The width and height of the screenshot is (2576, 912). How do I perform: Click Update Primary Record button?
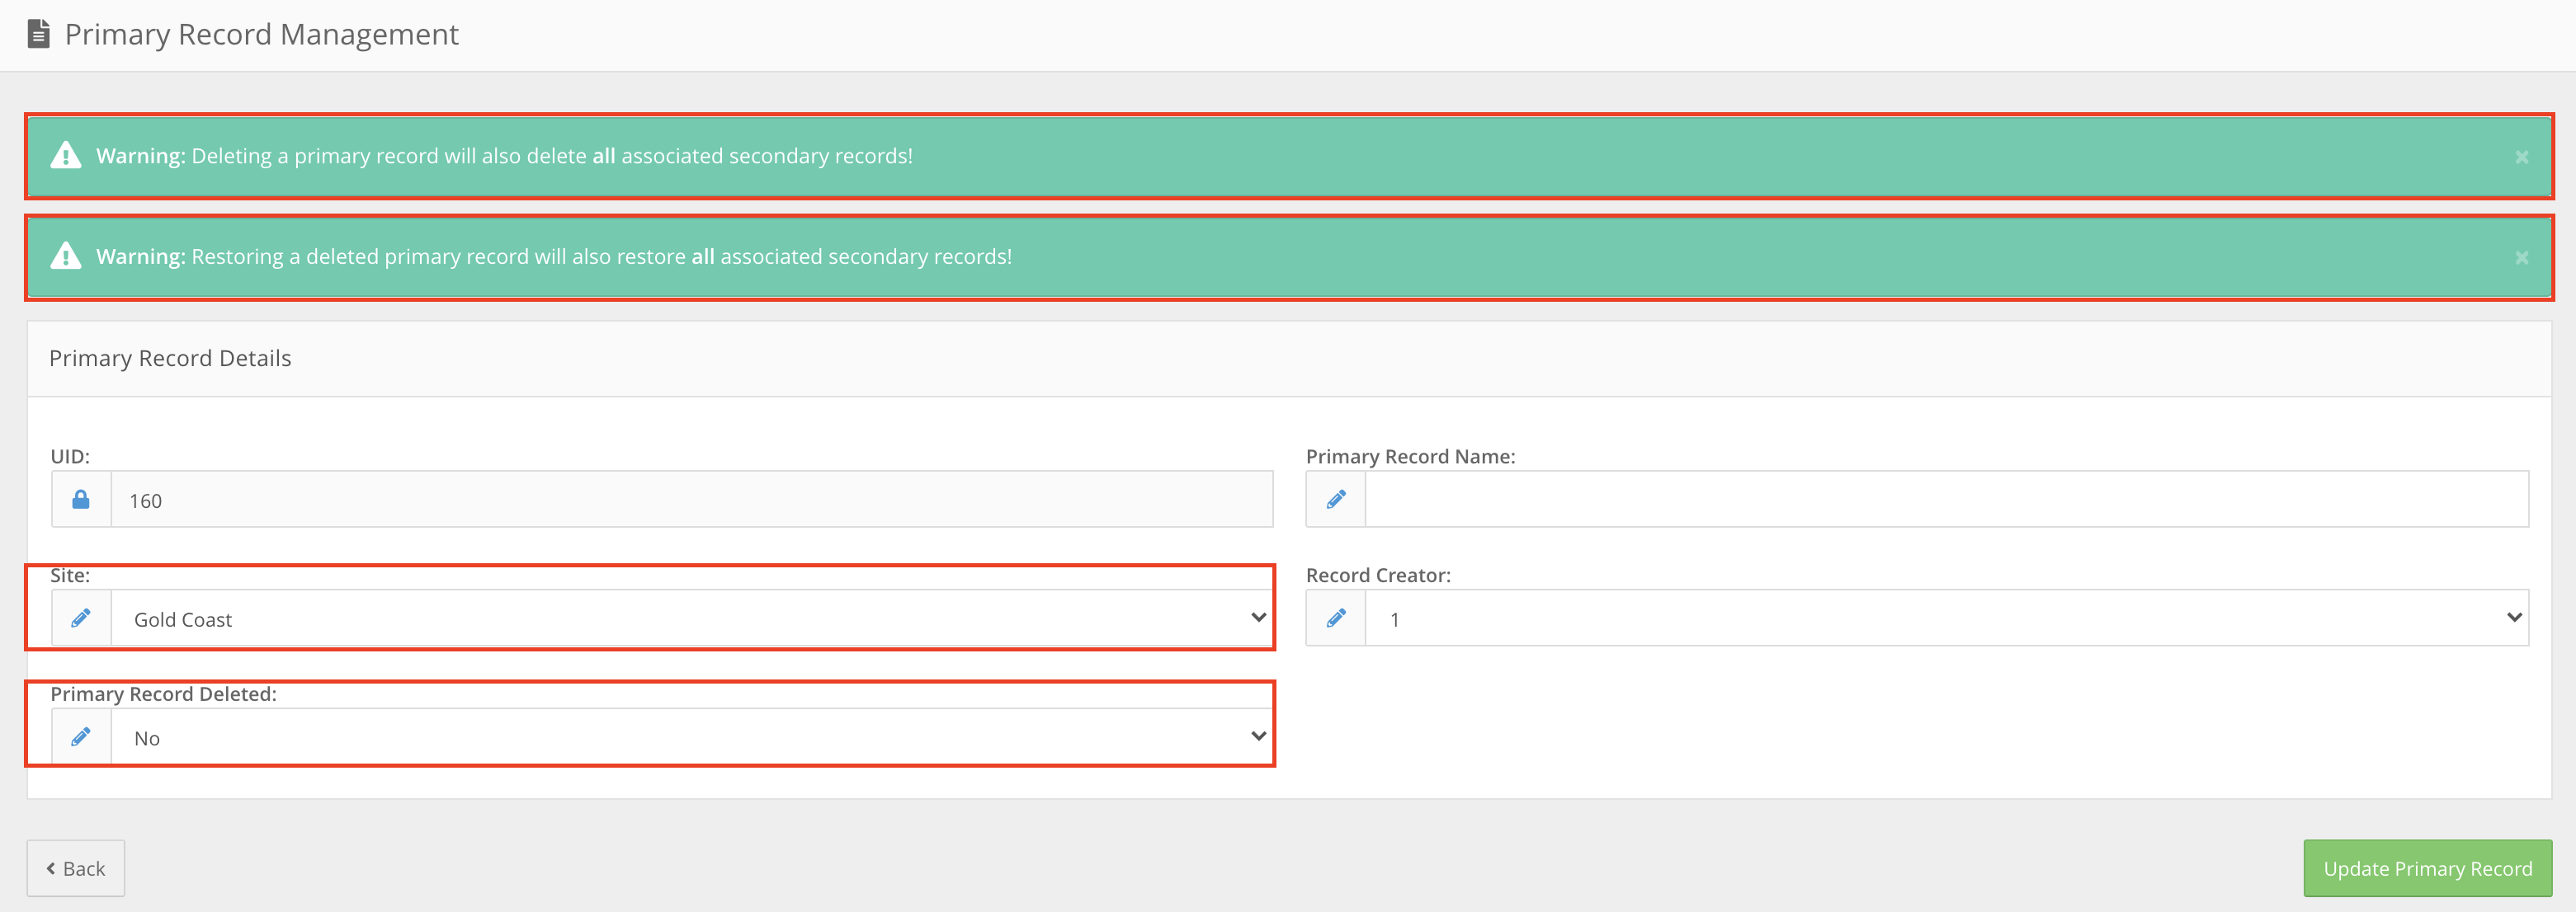(x=2427, y=868)
